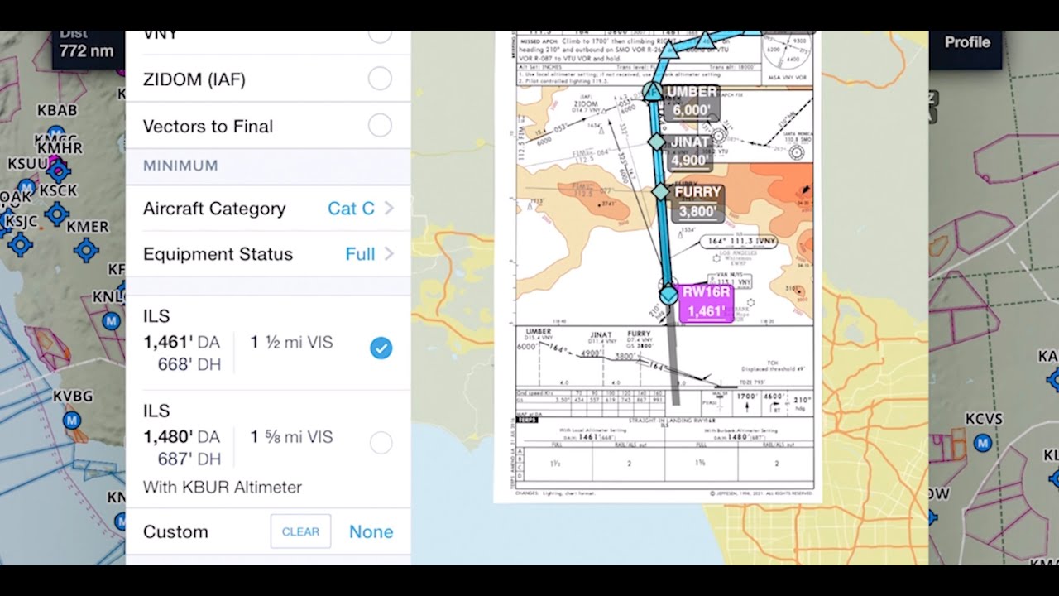The width and height of the screenshot is (1059, 596).
Task: Tap the 687' DH value
Action: [189, 459]
